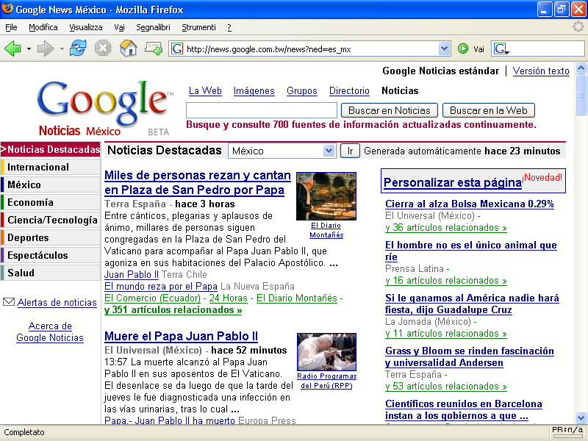Select the Espectáculos sidebar section
The width and height of the screenshot is (588, 441).
51,255
